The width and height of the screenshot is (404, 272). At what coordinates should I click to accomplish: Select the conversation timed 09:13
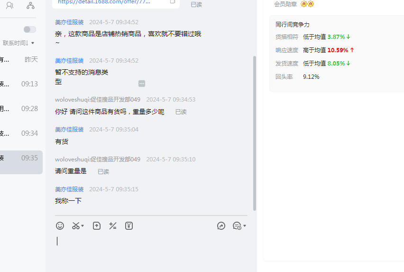(21, 84)
